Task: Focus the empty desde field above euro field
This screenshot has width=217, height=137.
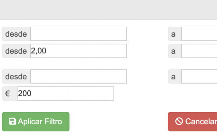Action: pyautogui.click(x=78, y=76)
